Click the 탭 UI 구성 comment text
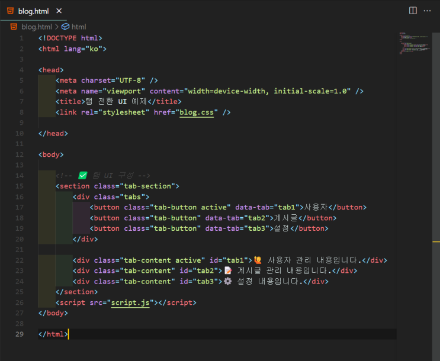This screenshot has width=440, height=361. tap(113, 176)
